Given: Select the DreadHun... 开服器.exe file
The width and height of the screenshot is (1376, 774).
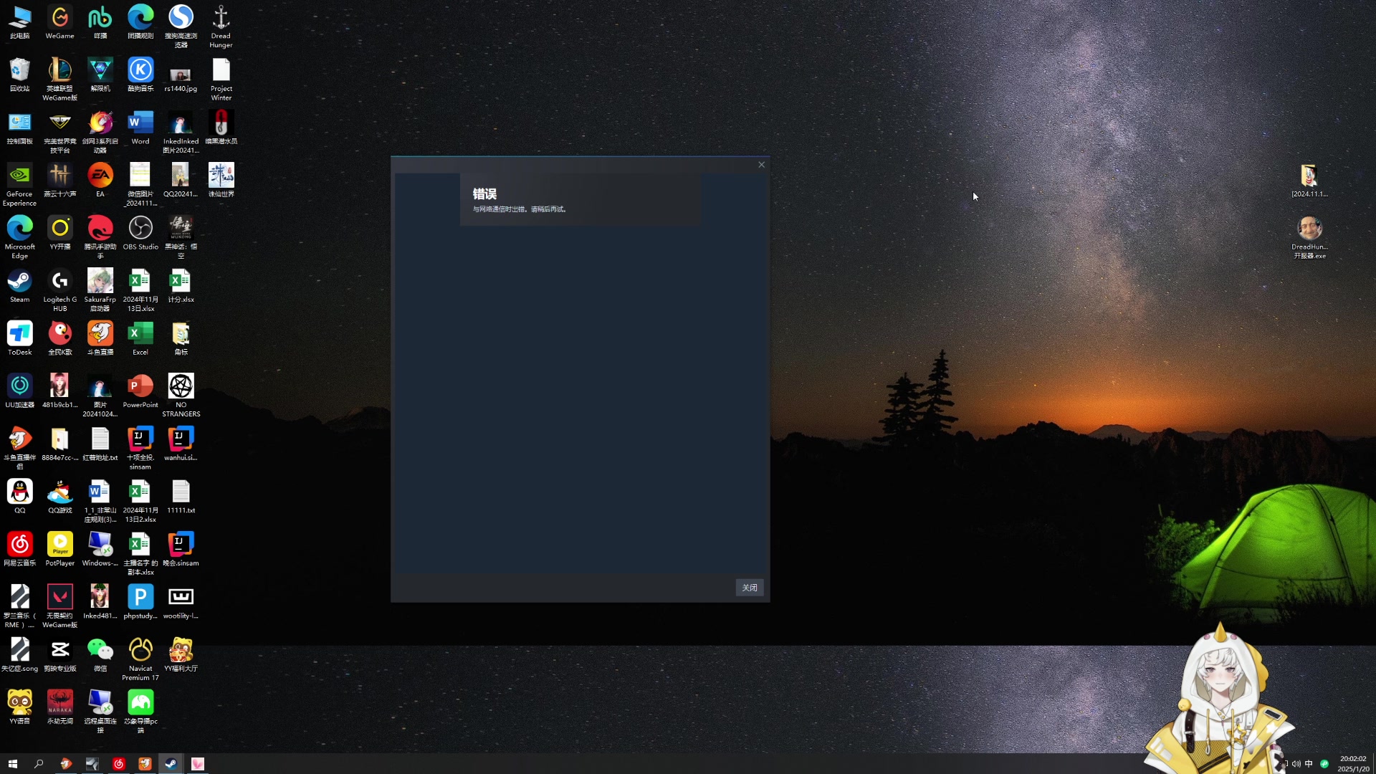Looking at the screenshot, I should tap(1309, 229).
